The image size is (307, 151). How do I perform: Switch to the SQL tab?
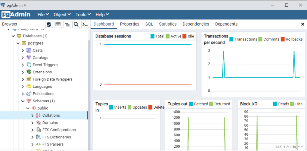pos(149,24)
